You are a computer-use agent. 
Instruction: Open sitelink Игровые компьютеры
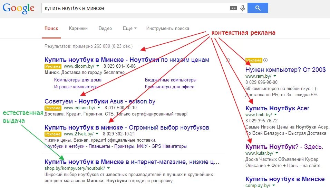(76, 87)
